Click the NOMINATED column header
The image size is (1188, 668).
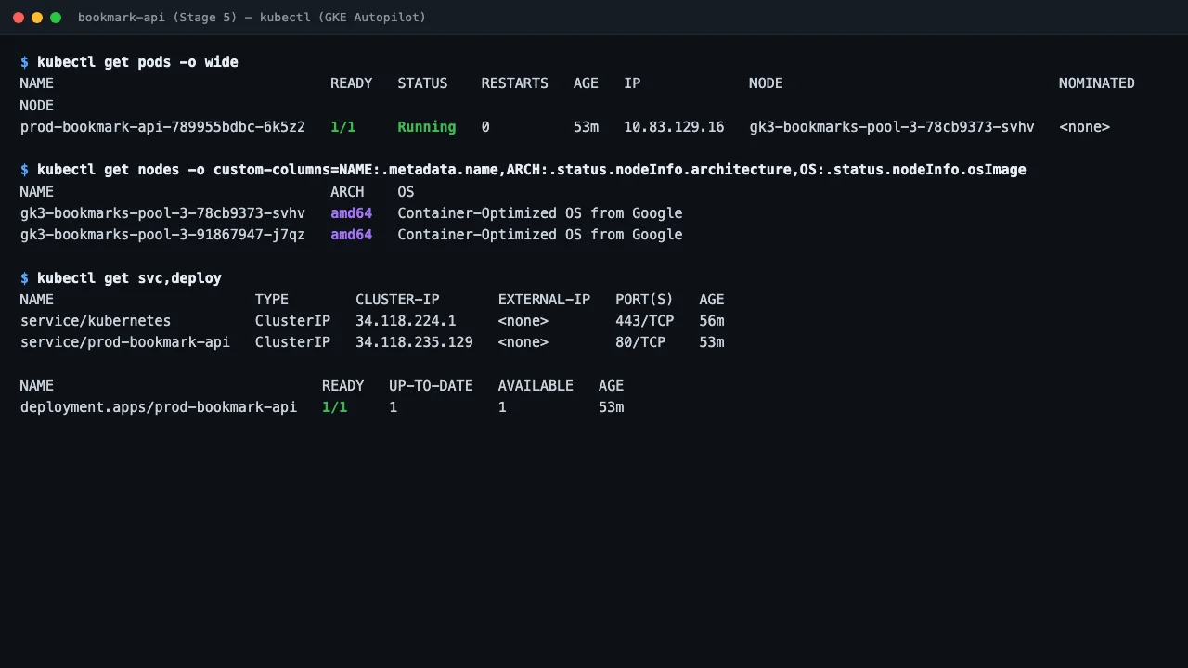coord(1097,83)
